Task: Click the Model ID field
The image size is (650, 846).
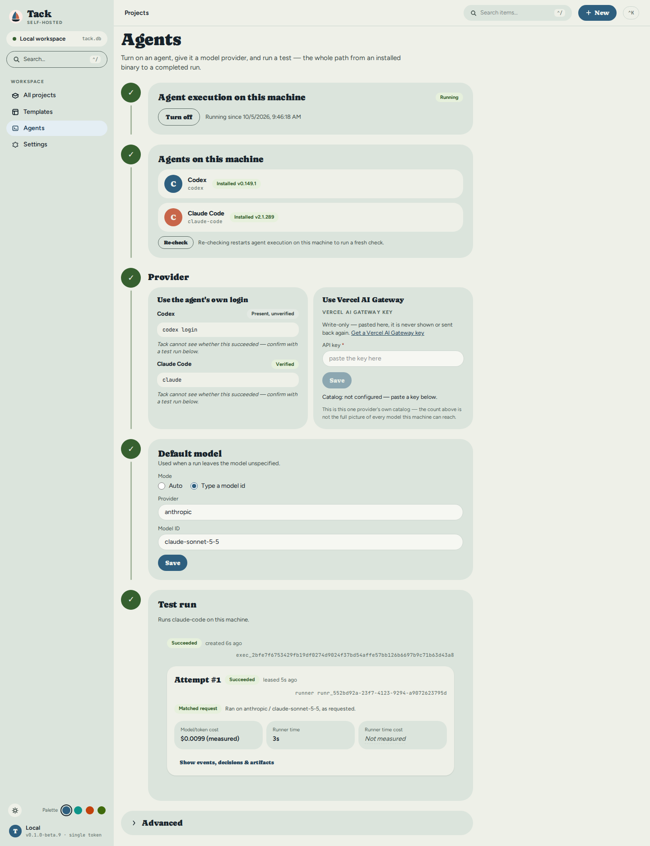Action: tap(311, 542)
